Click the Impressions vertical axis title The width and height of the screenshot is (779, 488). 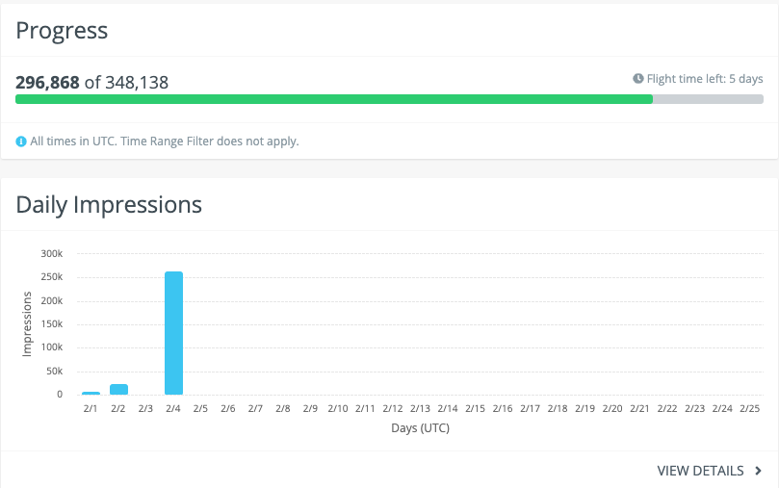tap(27, 324)
